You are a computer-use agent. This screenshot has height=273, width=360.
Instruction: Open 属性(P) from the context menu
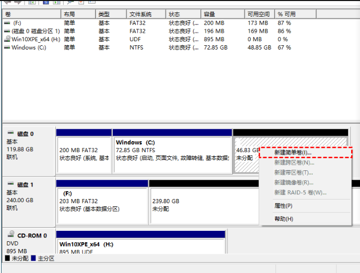point(305,206)
